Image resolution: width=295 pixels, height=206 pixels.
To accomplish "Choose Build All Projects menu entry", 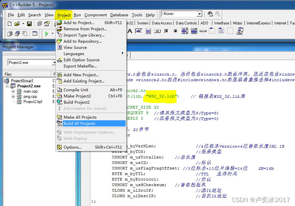I will coord(91,124).
